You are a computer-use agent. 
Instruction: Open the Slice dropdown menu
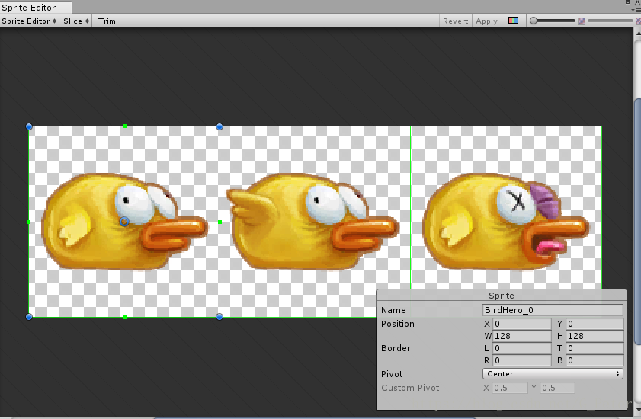pyautogui.click(x=76, y=21)
